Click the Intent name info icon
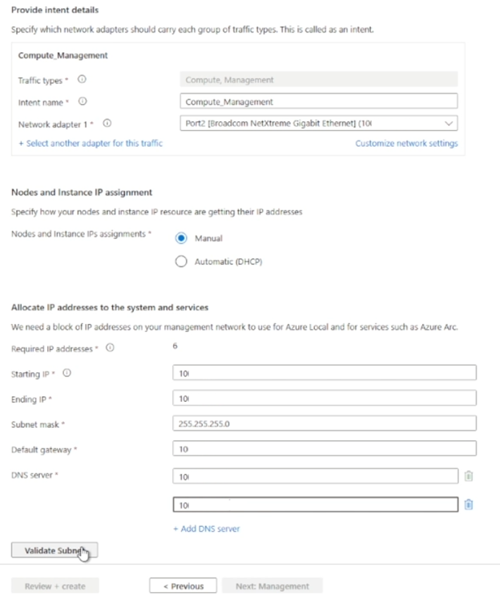The height and width of the screenshot is (600, 500). point(83,101)
